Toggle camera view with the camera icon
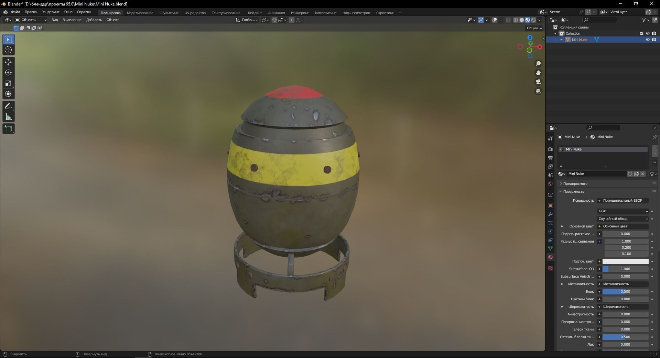This screenshot has height=358, width=660. (x=538, y=82)
